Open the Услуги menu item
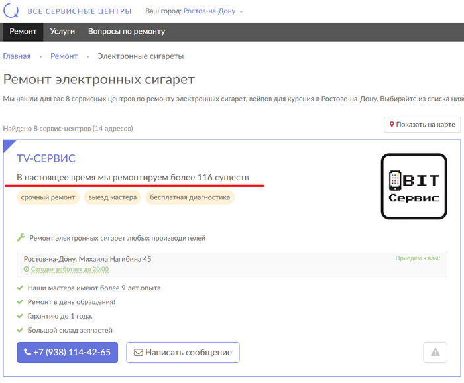464x383 pixels. 63,32
